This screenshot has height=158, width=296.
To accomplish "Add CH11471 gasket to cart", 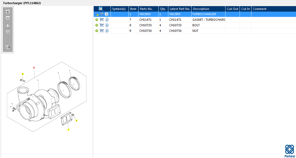I will pos(102,20).
